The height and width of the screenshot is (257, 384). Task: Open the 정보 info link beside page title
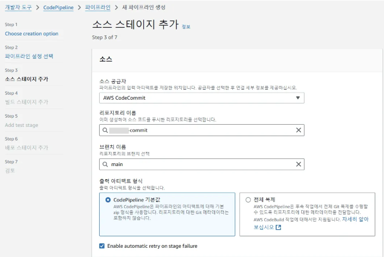[186, 27]
